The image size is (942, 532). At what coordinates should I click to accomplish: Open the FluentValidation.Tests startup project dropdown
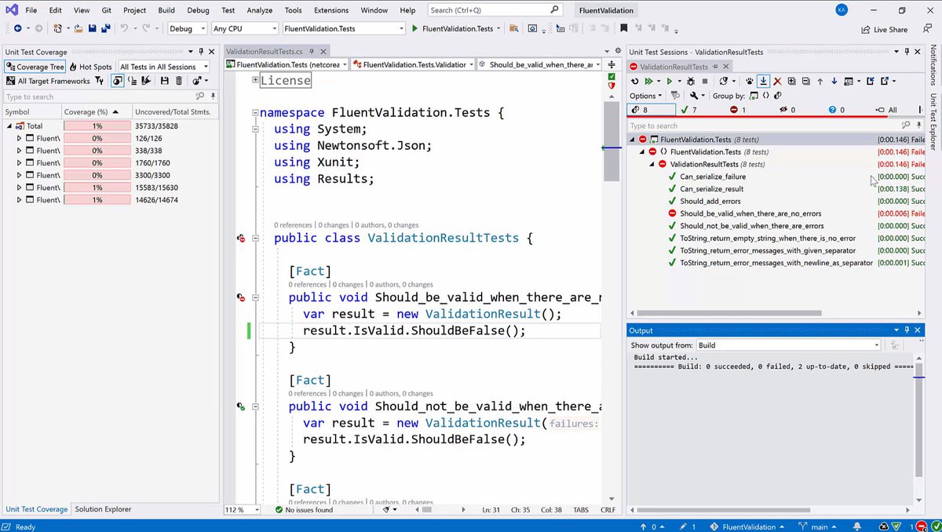point(345,29)
